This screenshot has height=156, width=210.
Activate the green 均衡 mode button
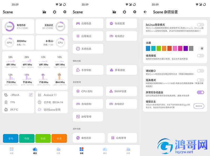click(x=27, y=138)
